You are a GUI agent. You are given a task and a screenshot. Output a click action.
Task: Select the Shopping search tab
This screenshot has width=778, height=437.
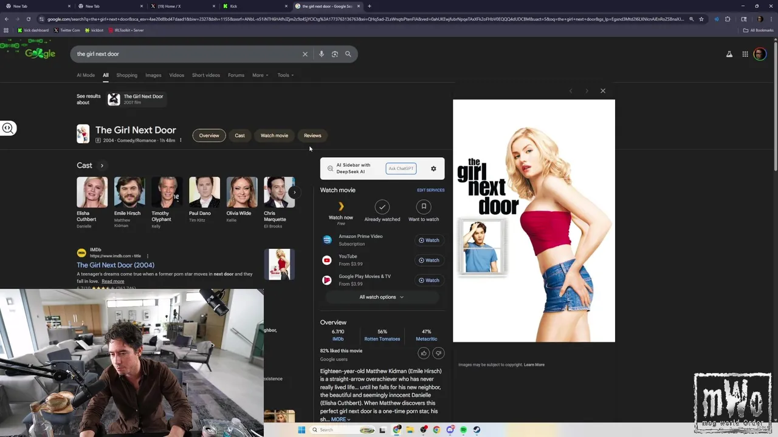[x=126, y=75]
